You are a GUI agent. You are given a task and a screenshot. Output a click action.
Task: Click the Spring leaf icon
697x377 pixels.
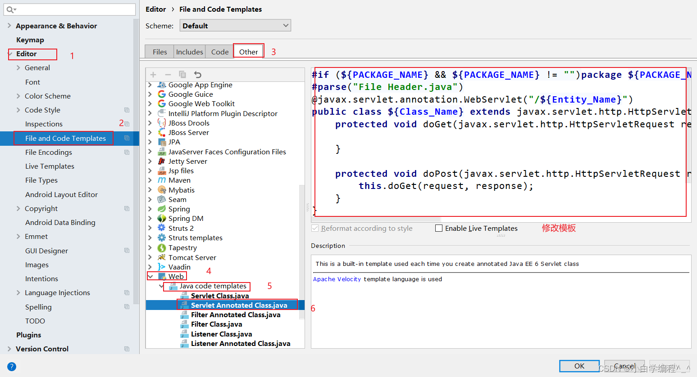coord(162,209)
